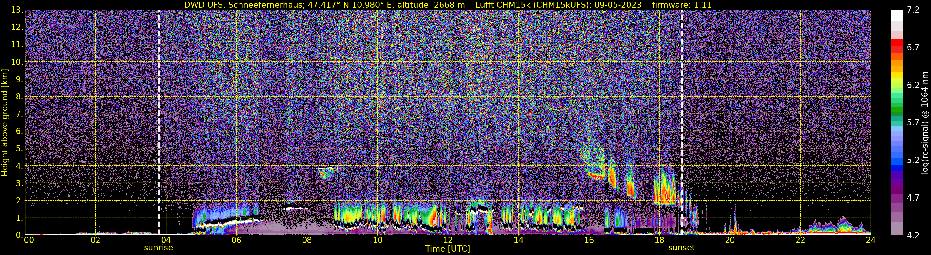Click the '00' time tick label
This screenshot has width=931, height=255.
[x=29, y=240]
